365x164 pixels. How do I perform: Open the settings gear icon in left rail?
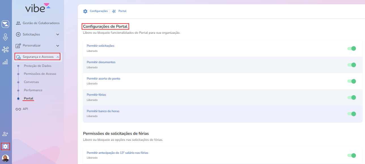(x=5, y=146)
